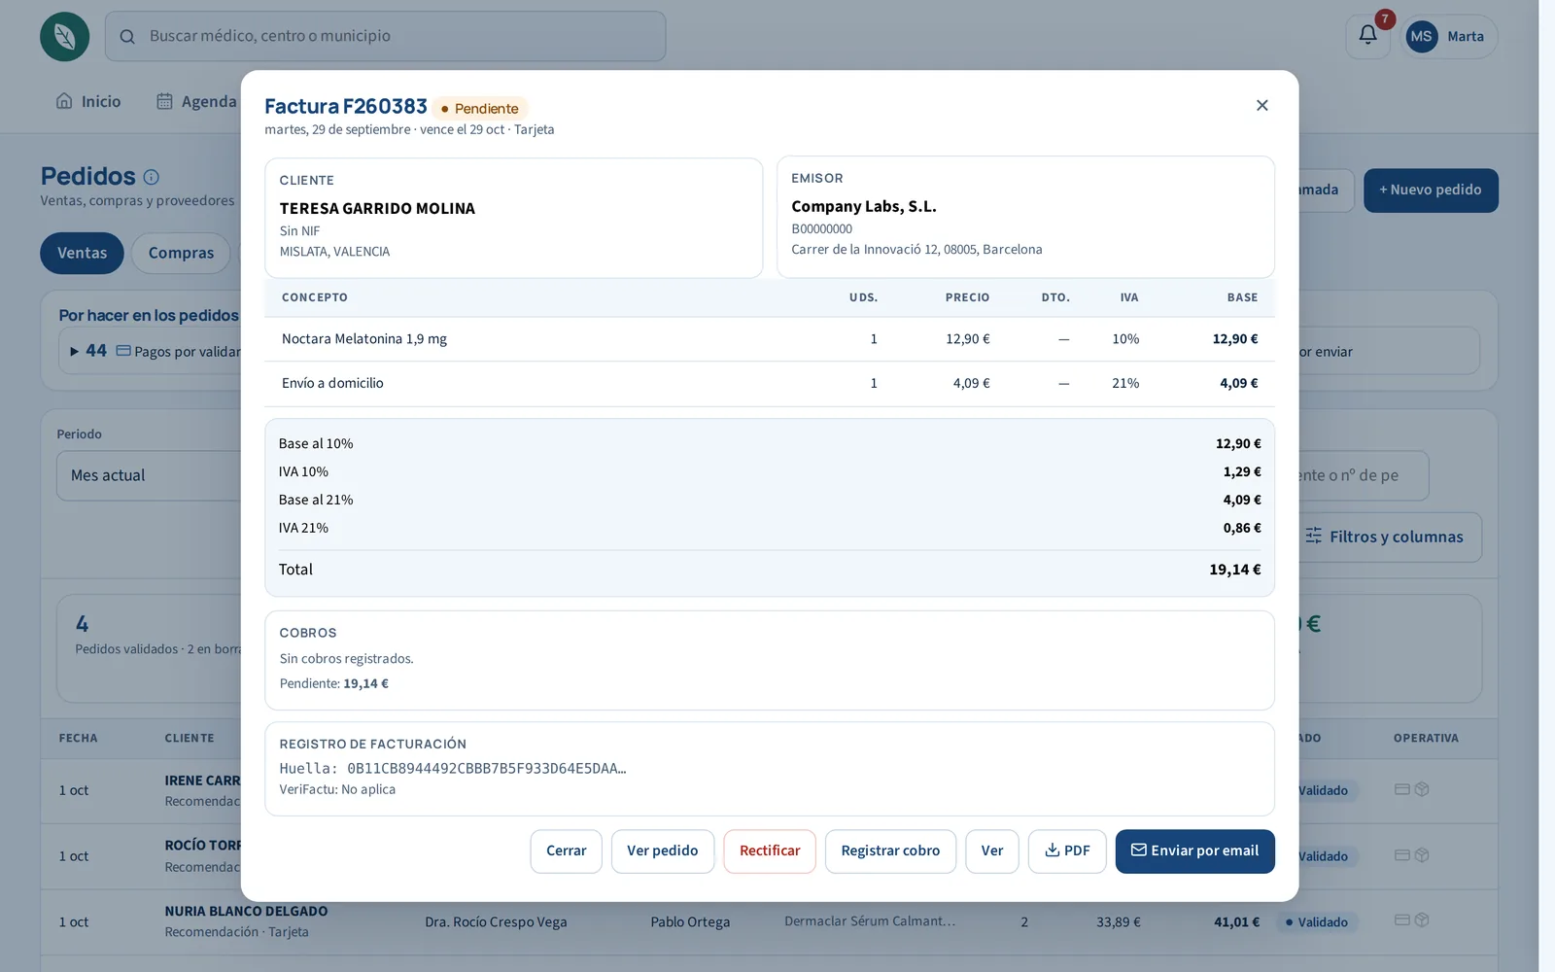Click package icon in second row

1422,855
